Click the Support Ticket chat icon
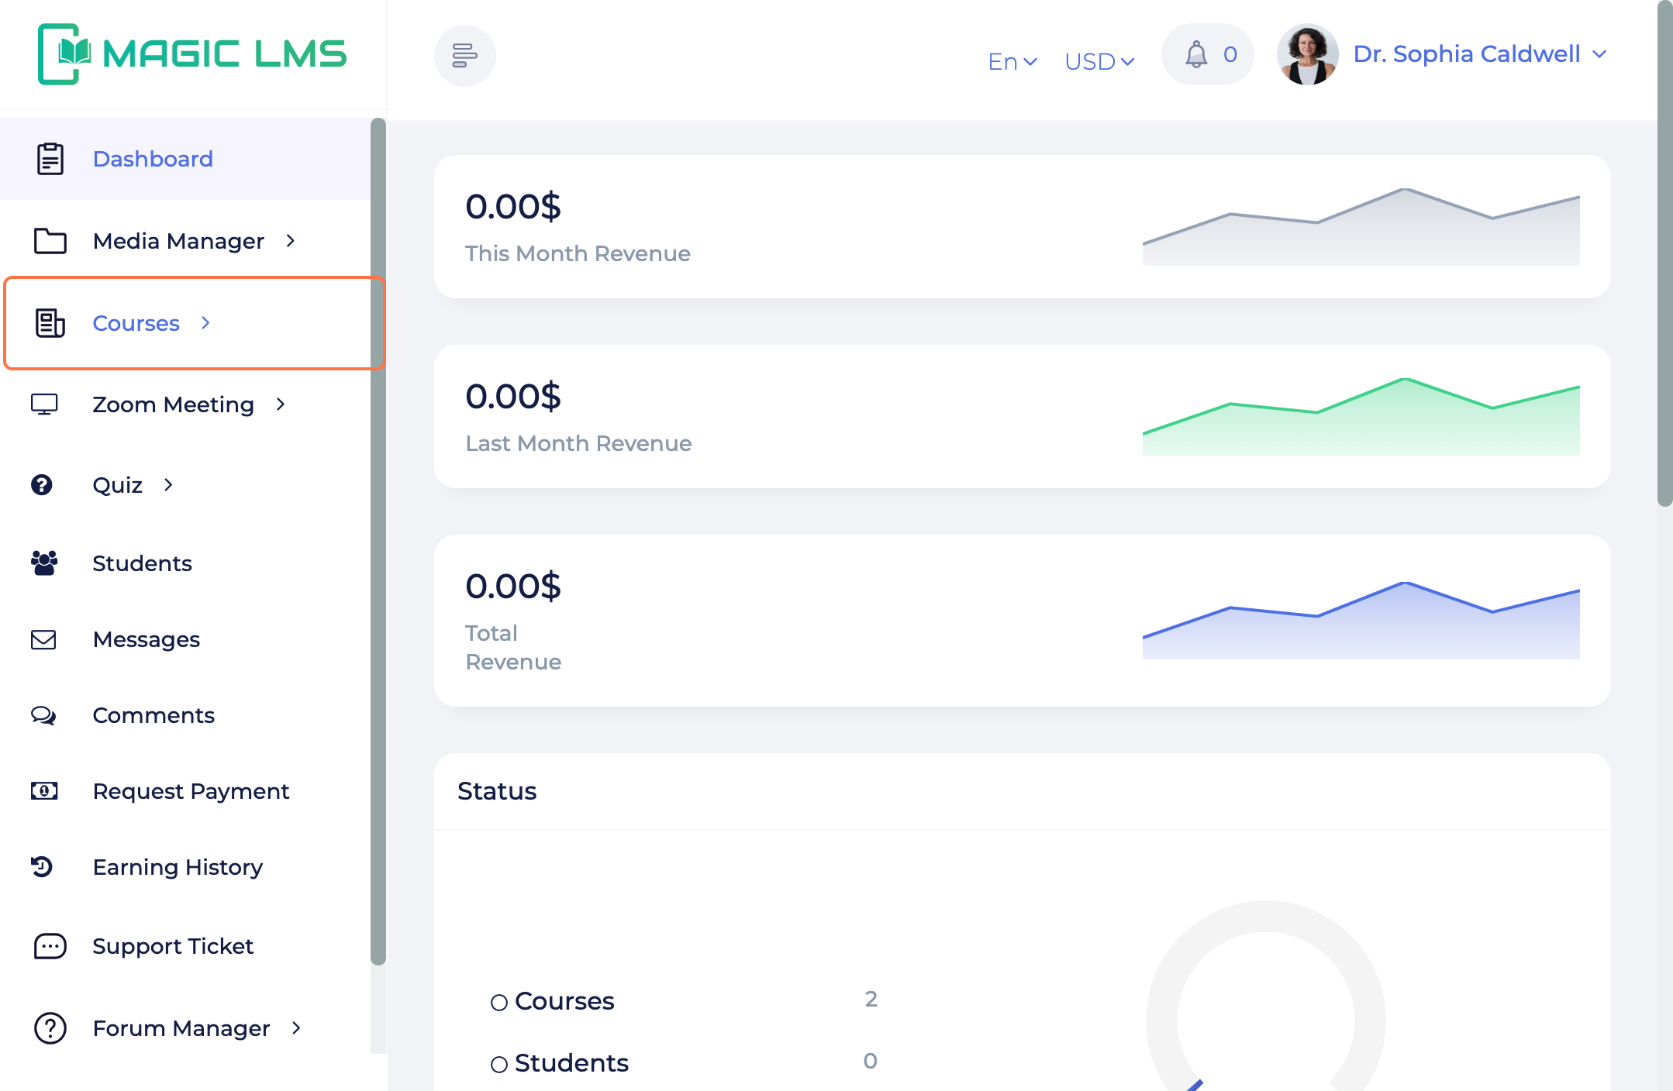The width and height of the screenshot is (1673, 1091). coord(50,946)
